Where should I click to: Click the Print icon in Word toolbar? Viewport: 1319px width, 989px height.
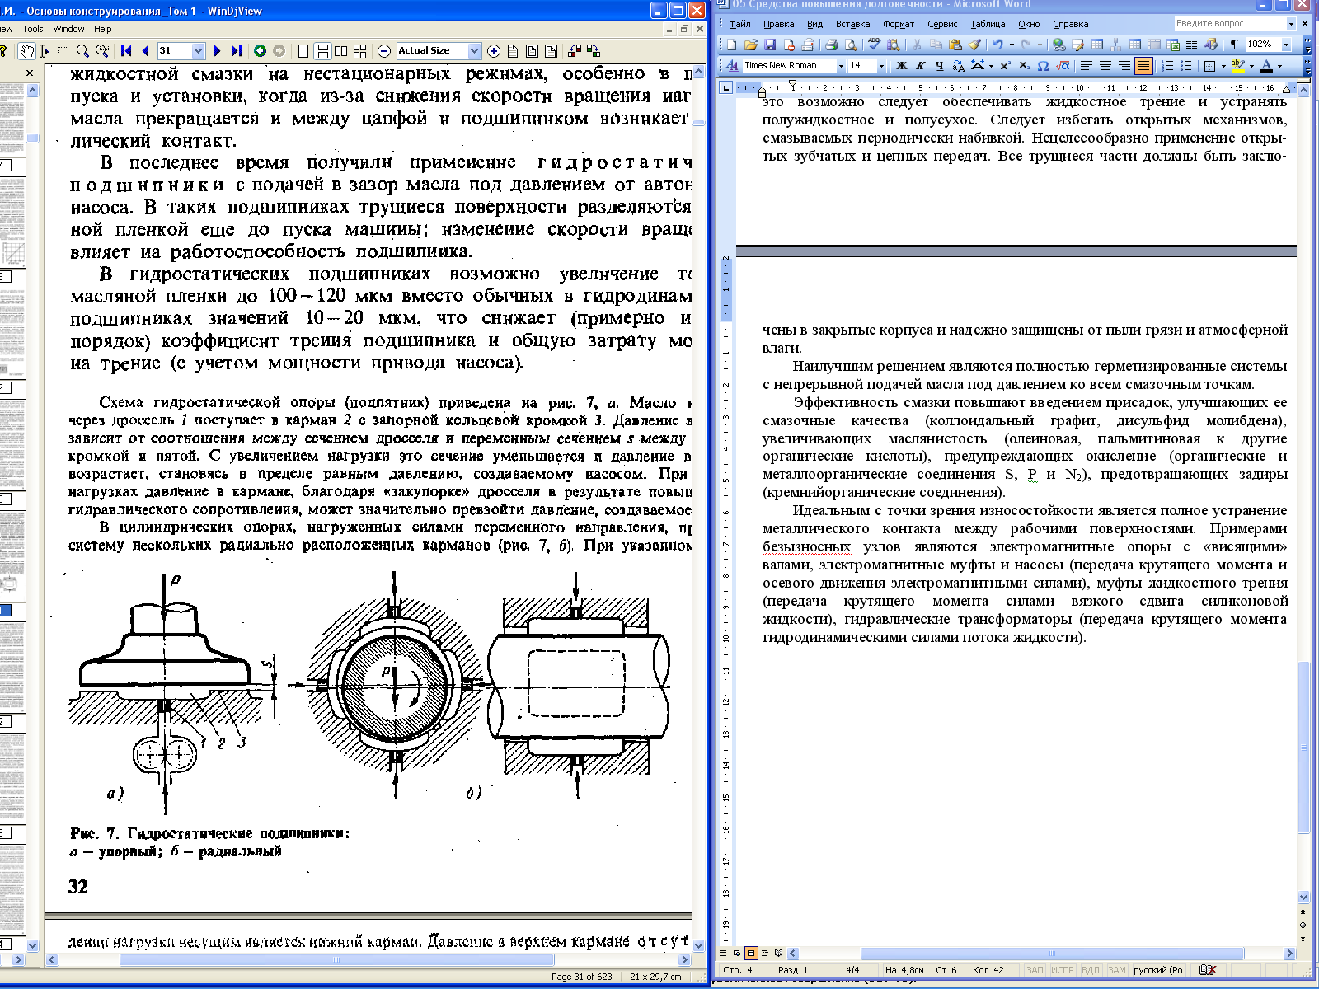(831, 45)
